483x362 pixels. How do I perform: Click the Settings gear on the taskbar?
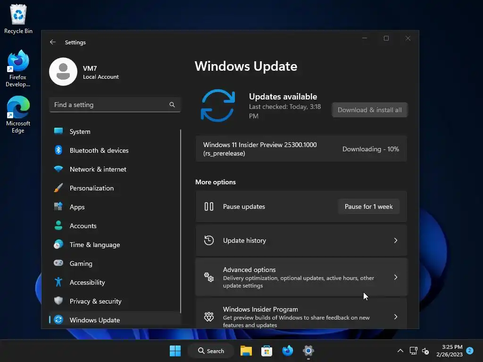pyautogui.click(x=308, y=351)
